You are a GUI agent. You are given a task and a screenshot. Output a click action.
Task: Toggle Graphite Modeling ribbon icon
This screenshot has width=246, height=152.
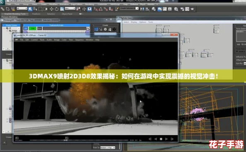click(x=159, y=9)
